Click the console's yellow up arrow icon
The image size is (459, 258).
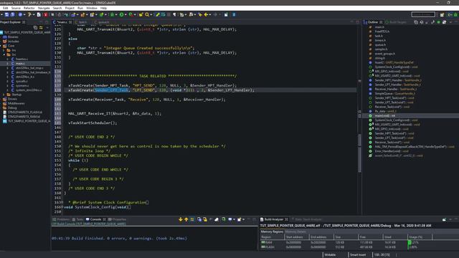pyautogui.click(x=186, y=219)
